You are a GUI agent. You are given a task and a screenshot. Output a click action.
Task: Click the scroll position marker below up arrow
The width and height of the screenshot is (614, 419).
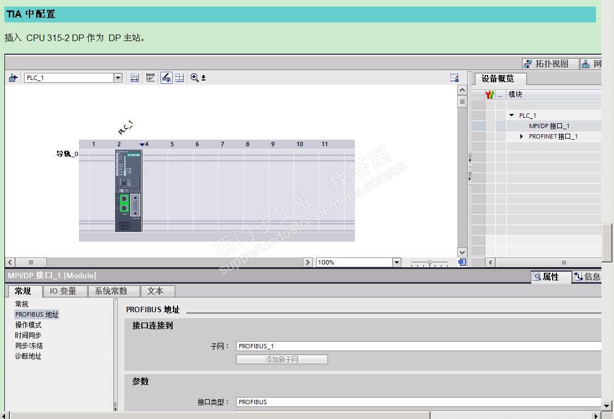click(x=462, y=102)
